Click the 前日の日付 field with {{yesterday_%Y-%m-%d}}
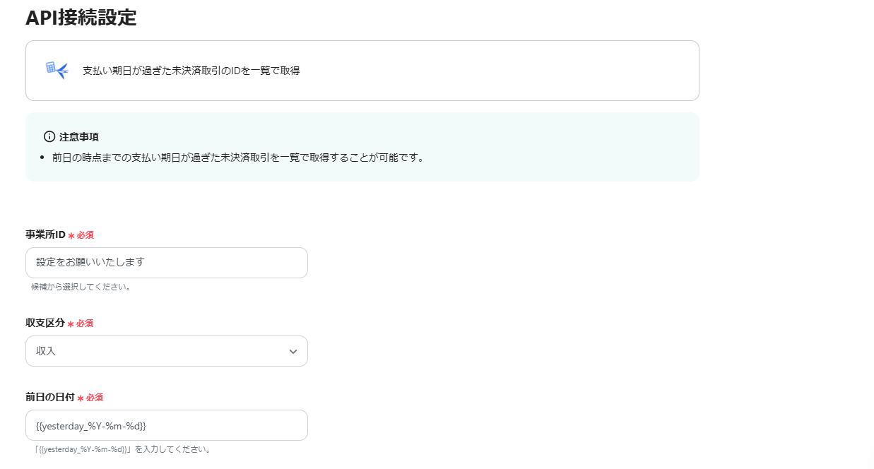Image resolution: width=874 pixels, height=469 pixels. point(167,425)
